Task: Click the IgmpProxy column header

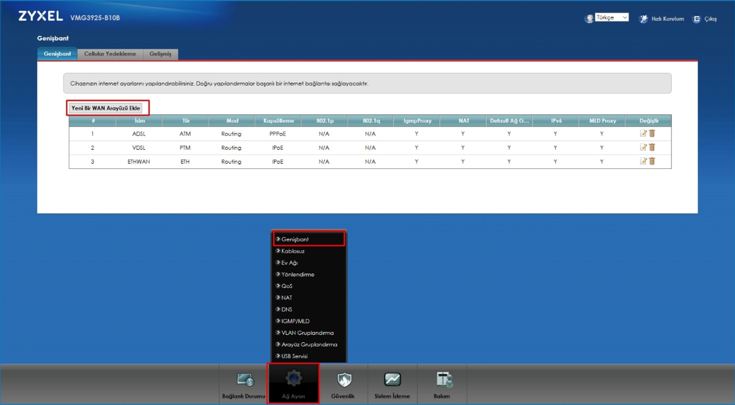Action: pyautogui.click(x=417, y=121)
